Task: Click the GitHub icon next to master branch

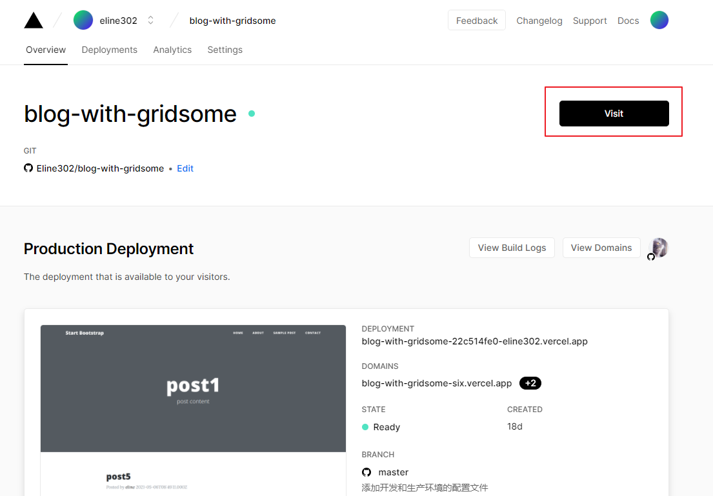Action: click(367, 472)
